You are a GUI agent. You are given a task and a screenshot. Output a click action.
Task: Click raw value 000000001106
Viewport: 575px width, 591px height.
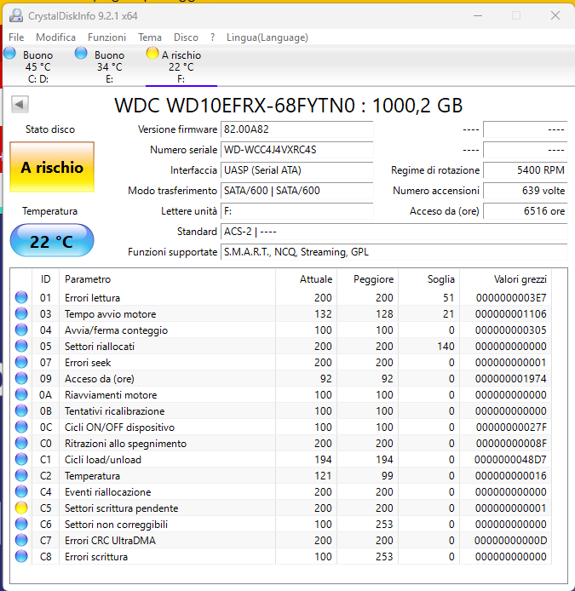tap(510, 314)
